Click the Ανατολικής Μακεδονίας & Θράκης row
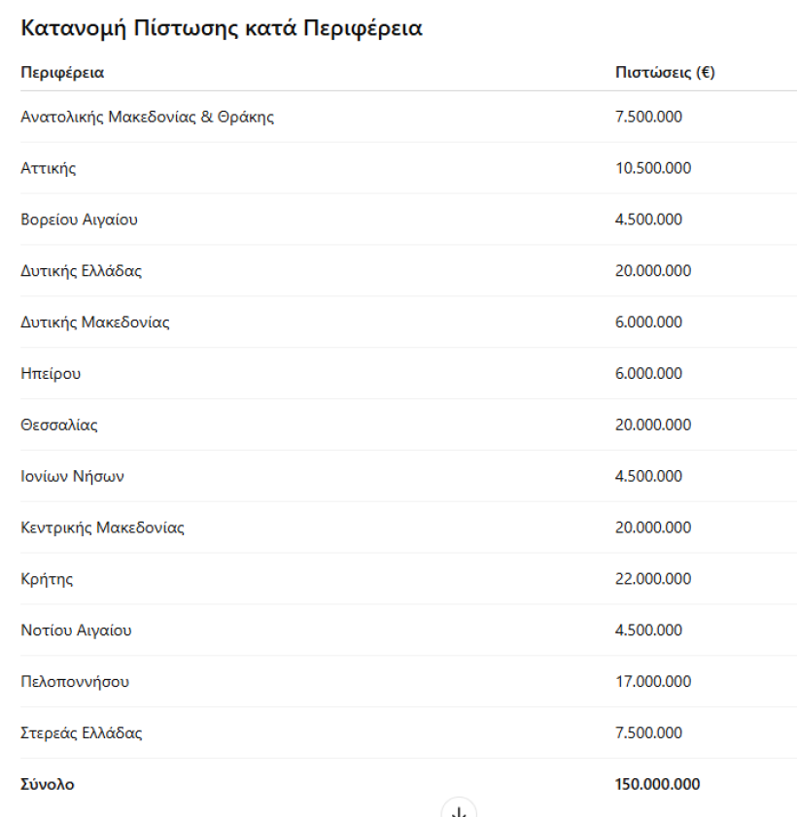The width and height of the screenshot is (797, 817). tap(408, 117)
